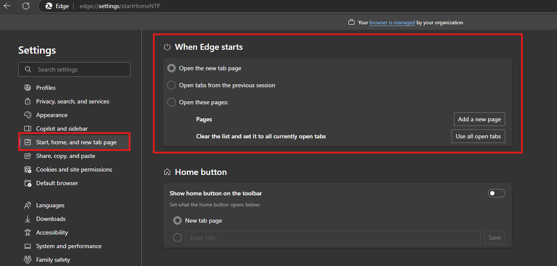This screenshot has height=266, width=557.
Task: Open System and performance settings
Action: [x=69, y=246]
